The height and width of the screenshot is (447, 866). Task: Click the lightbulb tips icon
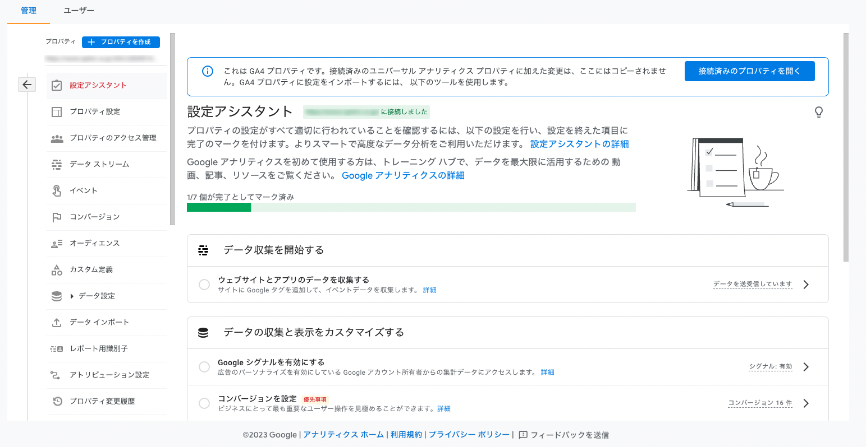tap(819, 112)
